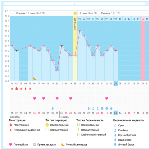The image size is (149, 149).
Task: Click the yellow Овуляция column
Action: click(75, 48)
